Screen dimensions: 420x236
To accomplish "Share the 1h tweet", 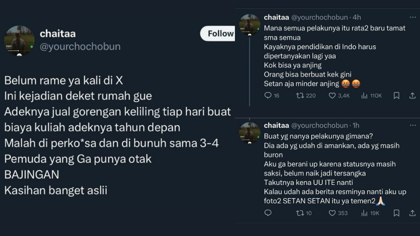I will [412, 213].
